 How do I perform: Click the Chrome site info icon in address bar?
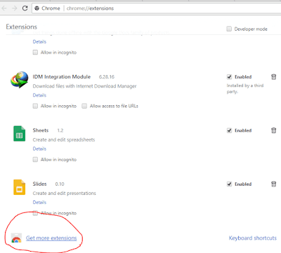tap(37, 8)
